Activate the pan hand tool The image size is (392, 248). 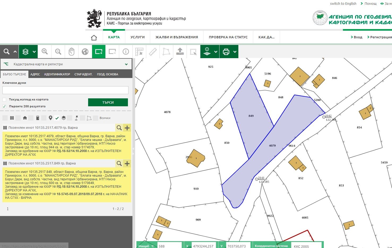tap(72, 52)
